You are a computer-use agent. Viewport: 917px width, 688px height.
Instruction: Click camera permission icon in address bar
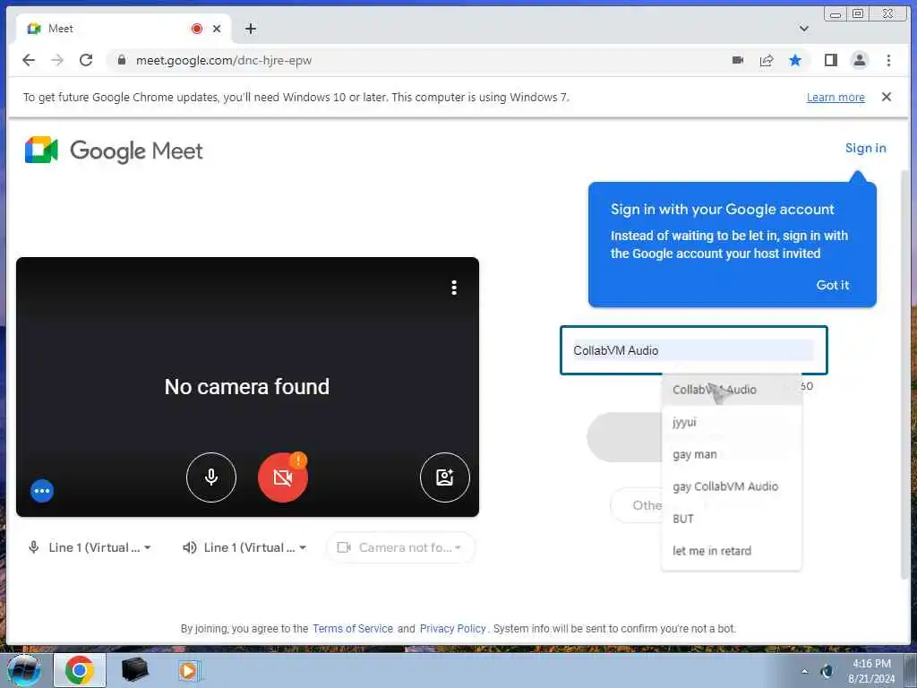pyautogui.click(x=738, y=60)
